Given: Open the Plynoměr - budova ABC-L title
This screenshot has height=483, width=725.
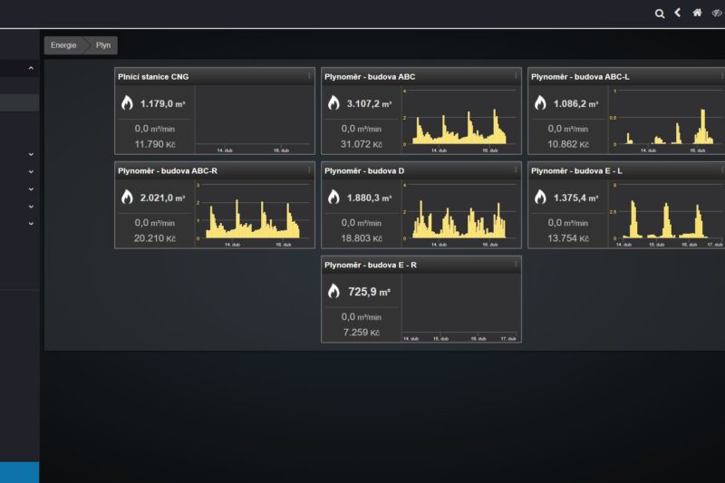Looking at the screenshot, I should 580,77.
